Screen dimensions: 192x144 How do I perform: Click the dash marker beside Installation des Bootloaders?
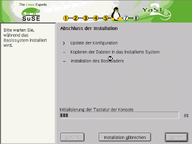(64, 61)
